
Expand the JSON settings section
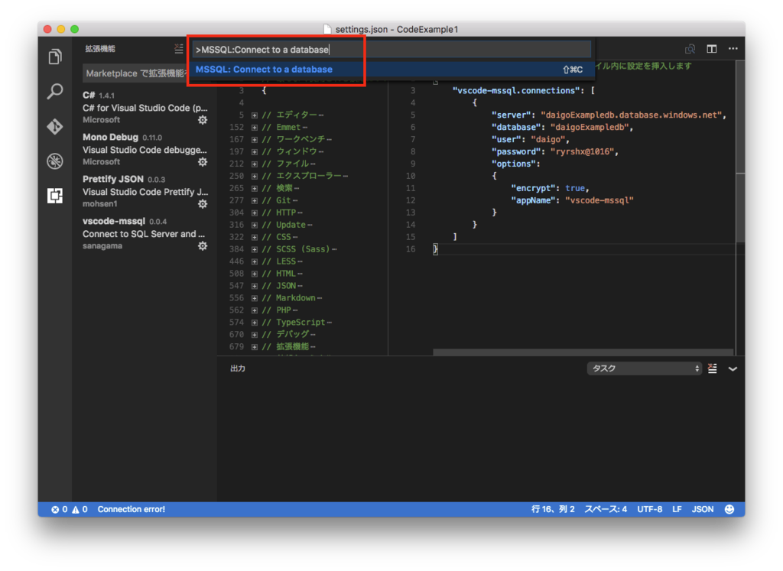coord(255,286)
